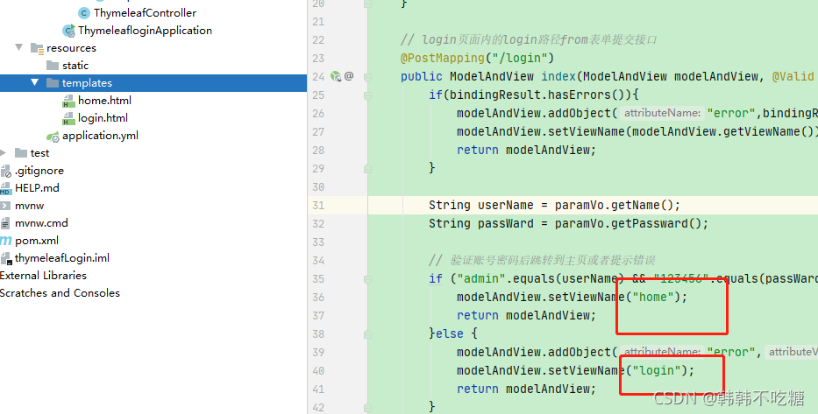The height and width of the screenshot is (414, 818).
Task: Toggle code fold marker on line 35
Action: point(367,278)
